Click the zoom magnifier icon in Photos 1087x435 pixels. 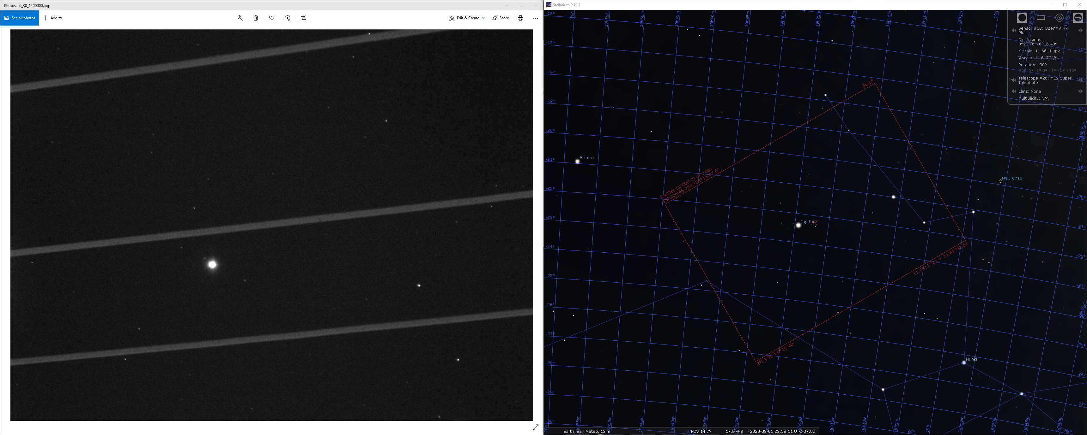click(x=240, y=18)
